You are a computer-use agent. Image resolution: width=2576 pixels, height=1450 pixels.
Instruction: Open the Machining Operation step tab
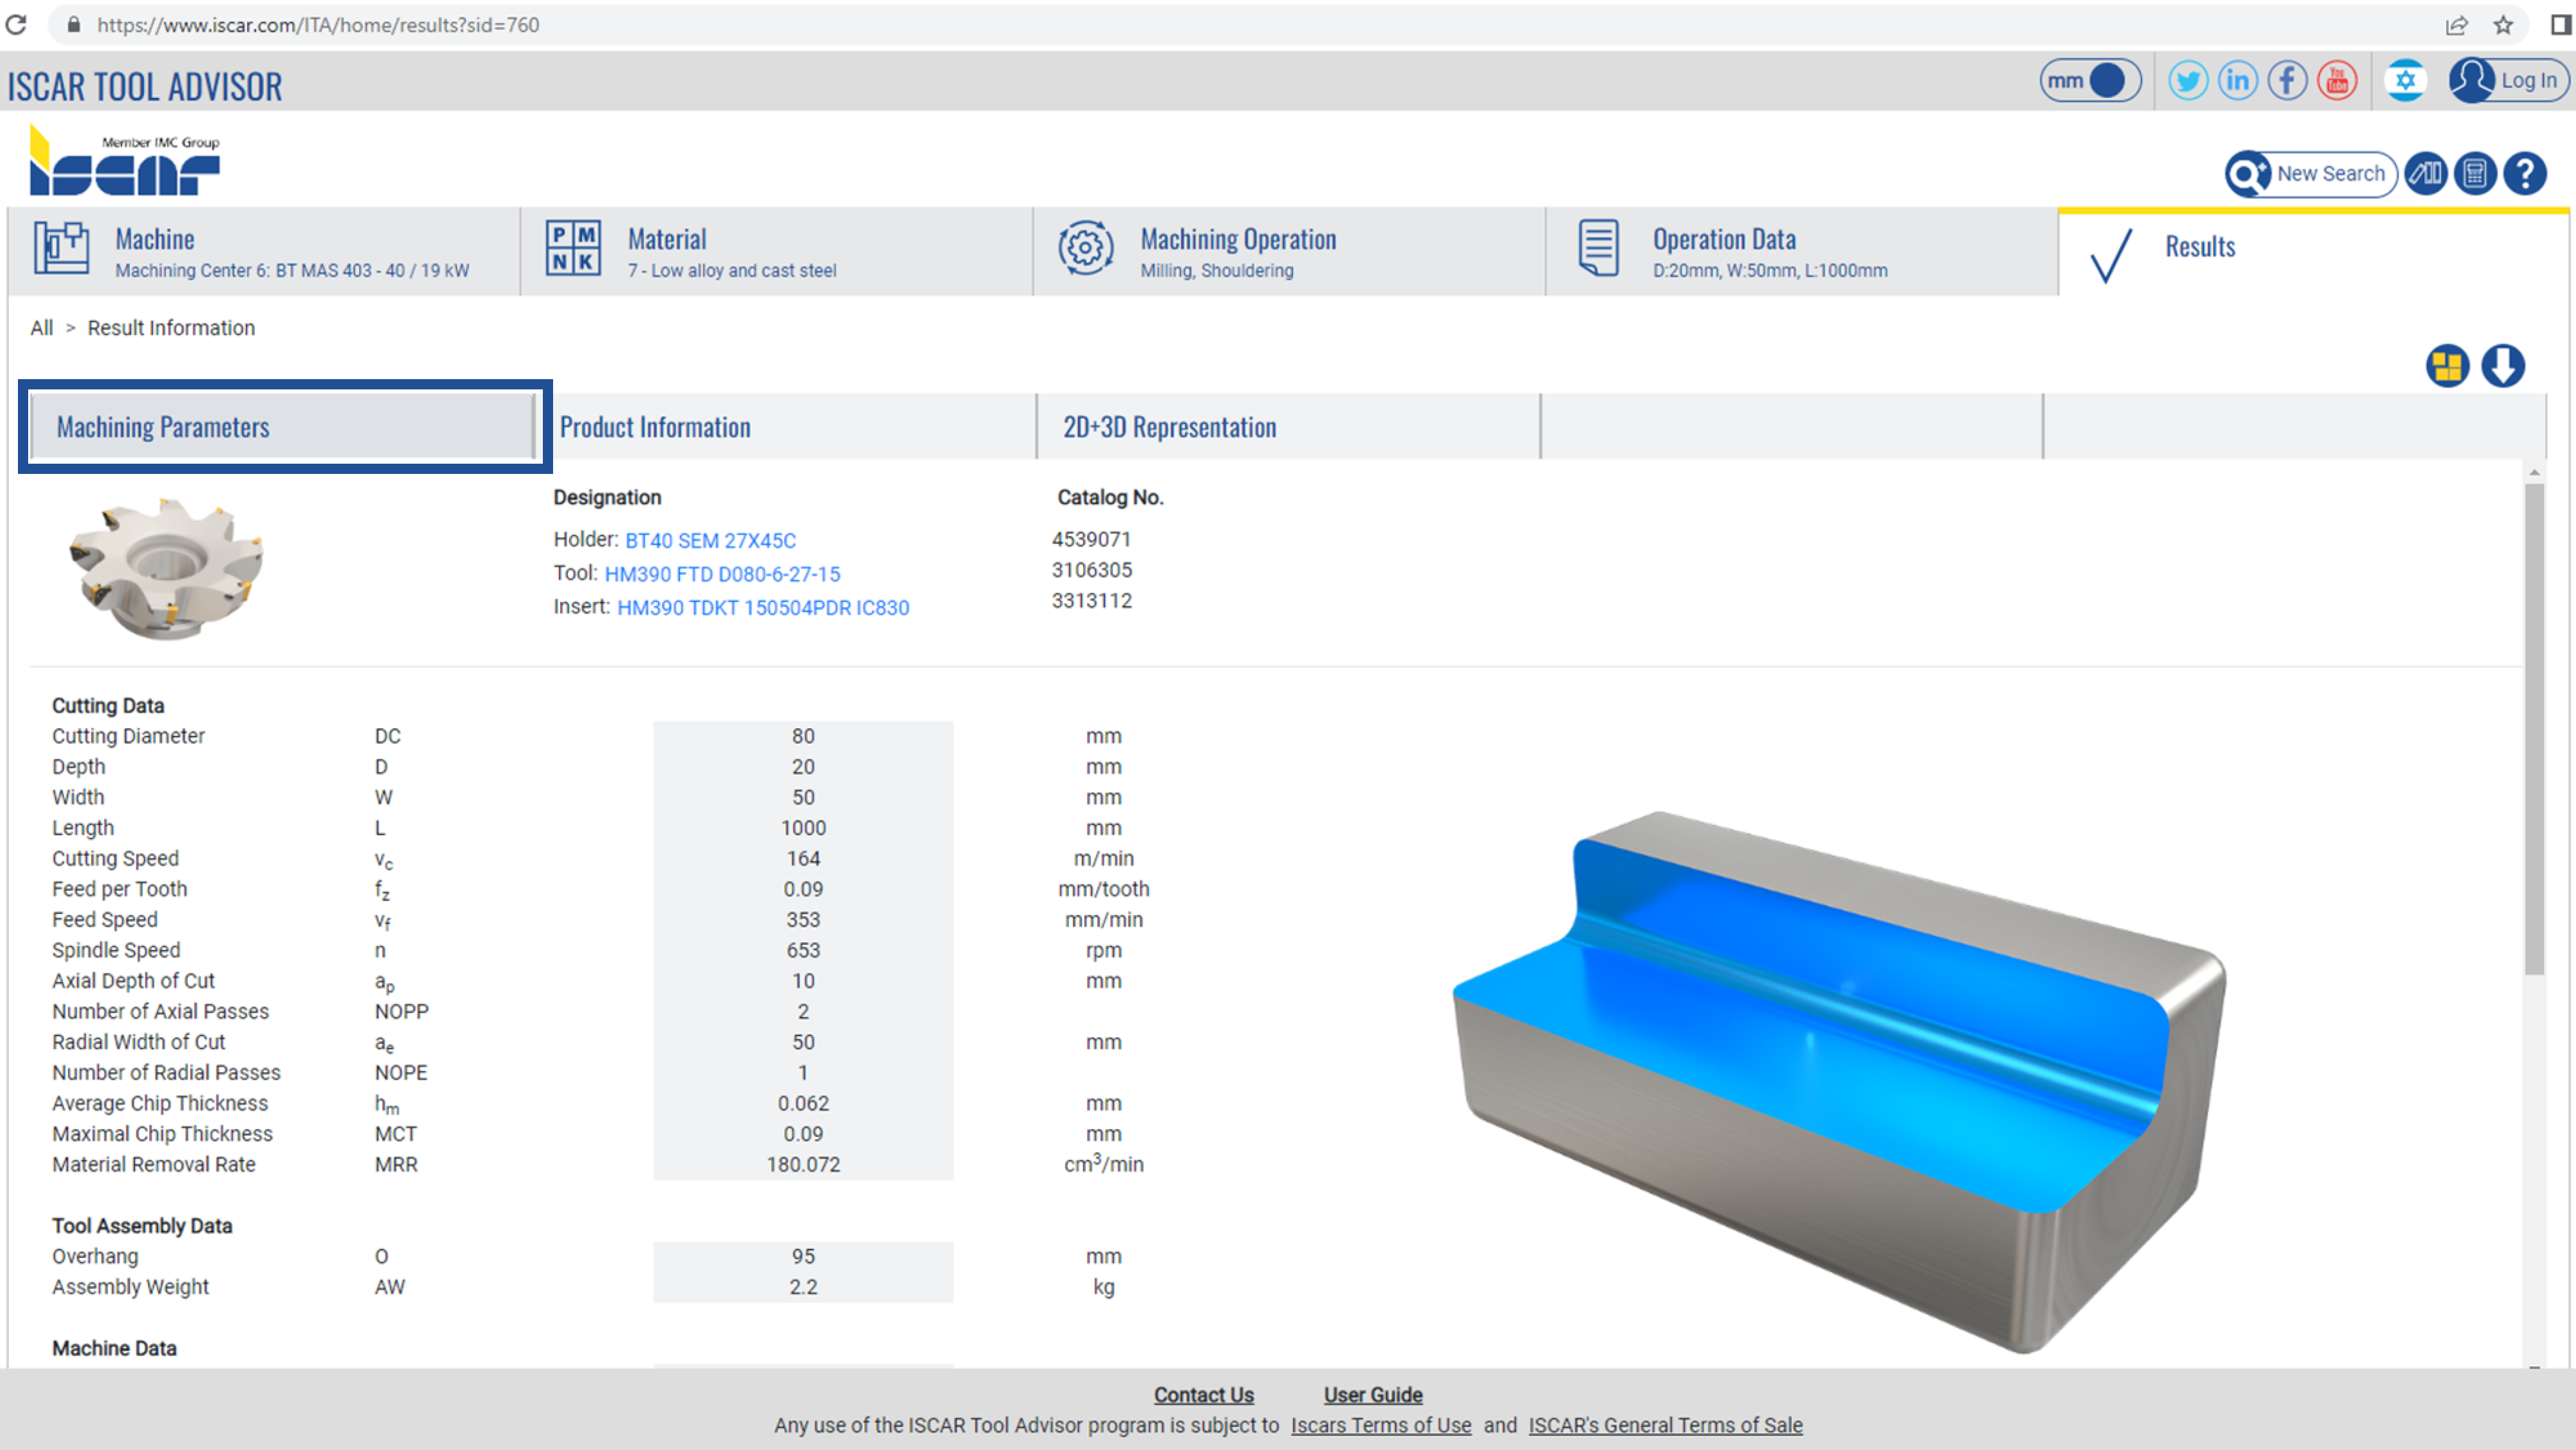1289,251
